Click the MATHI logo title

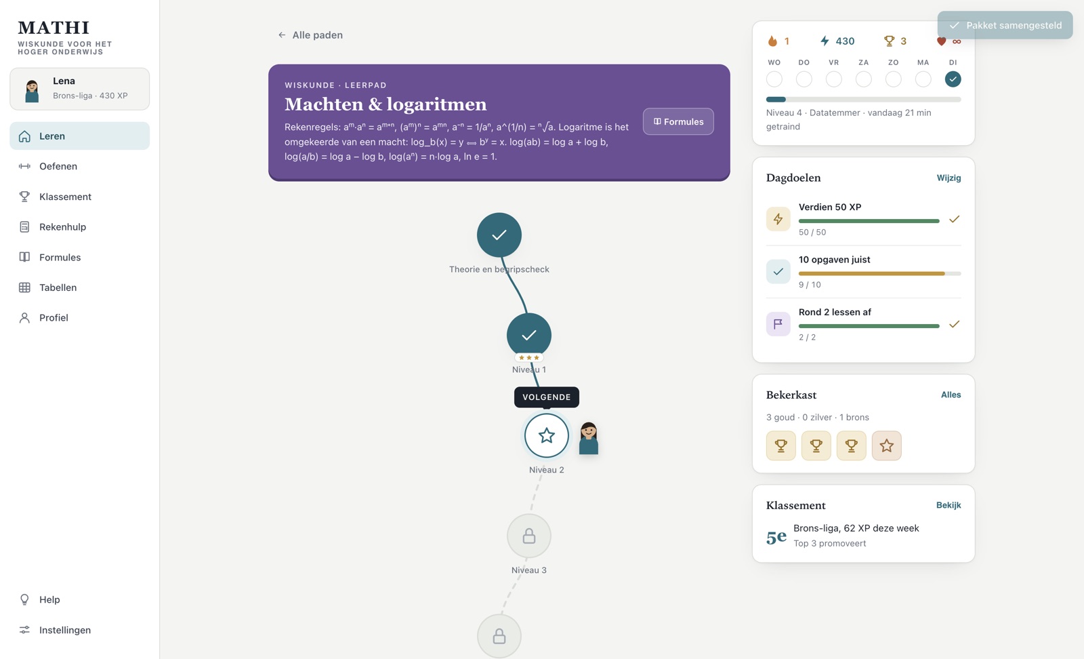click(x=54, y=27)
